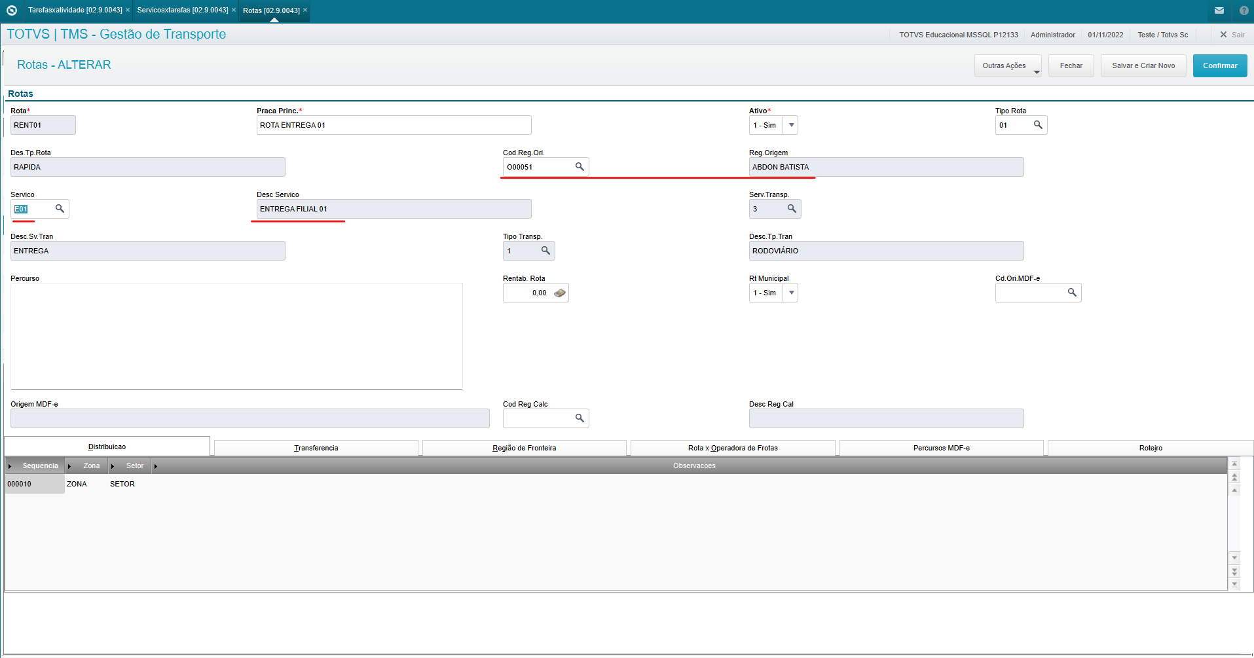This screenshot has width=1254, height=658.
Task: Switch to Servicosxtarefas tab
Action: click(183, 10)
